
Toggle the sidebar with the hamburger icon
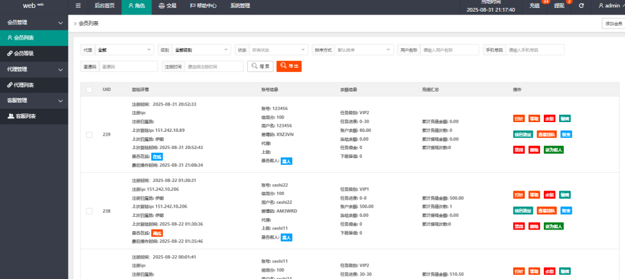[78, 5]
